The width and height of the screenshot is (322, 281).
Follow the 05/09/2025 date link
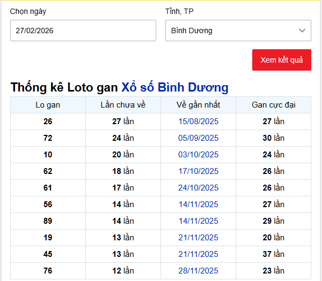tap(198, 138)
